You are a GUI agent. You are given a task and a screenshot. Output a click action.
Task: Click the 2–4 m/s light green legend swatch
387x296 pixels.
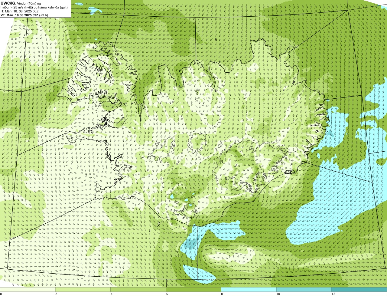[83, 289]
